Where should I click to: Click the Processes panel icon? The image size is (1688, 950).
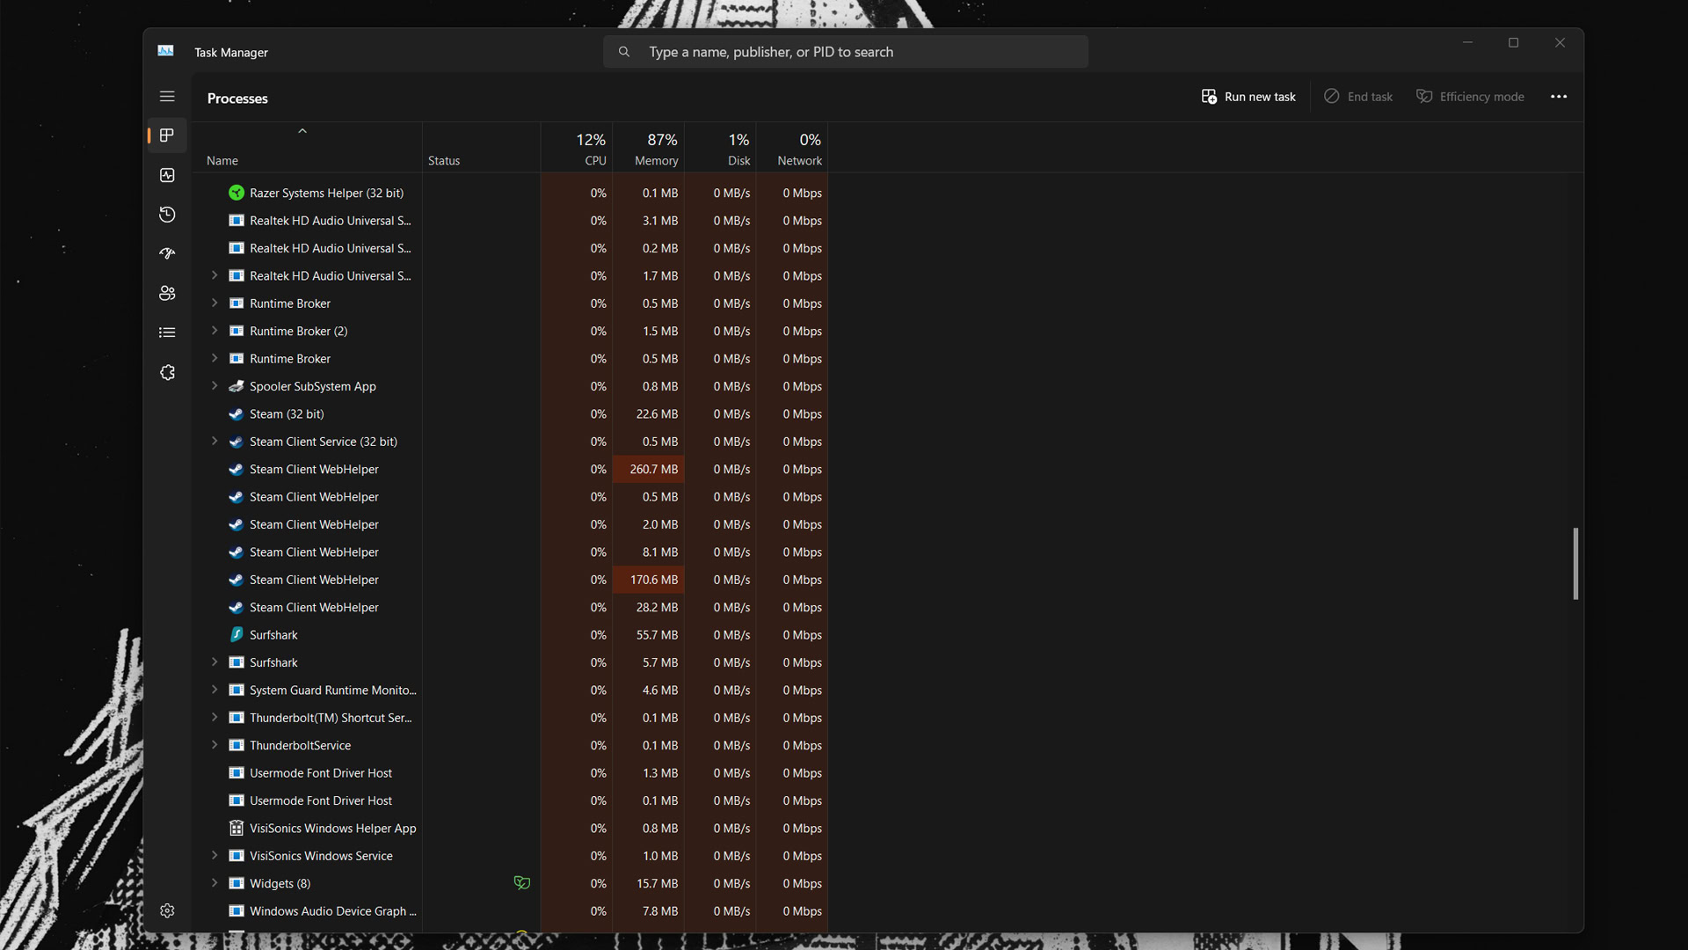coord(166,135)
